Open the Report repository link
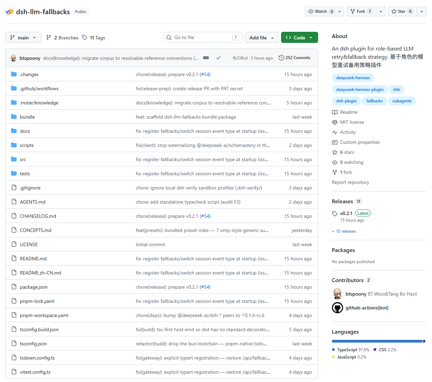This screenshot has width=432, height=382. pos(350,182)
